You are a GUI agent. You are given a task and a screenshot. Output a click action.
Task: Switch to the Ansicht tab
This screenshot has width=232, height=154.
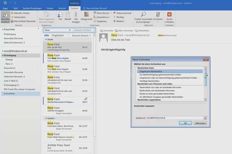pos(62,8)
